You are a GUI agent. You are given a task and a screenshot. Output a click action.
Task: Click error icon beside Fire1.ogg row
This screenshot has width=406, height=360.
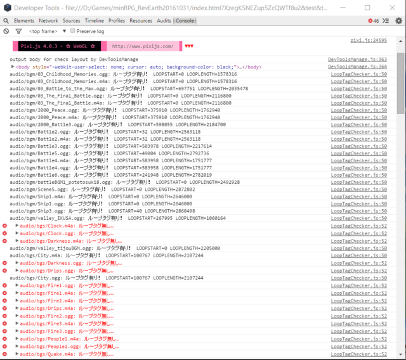[4, 285]
